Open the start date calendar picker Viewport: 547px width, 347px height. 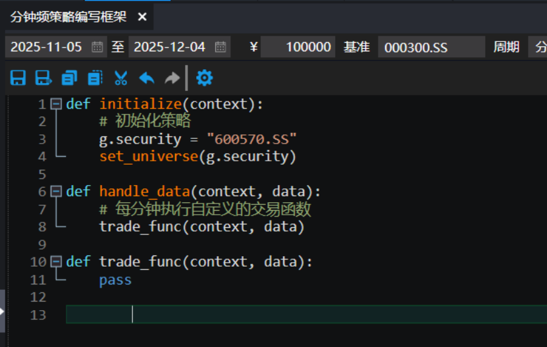tap(97, 47)
